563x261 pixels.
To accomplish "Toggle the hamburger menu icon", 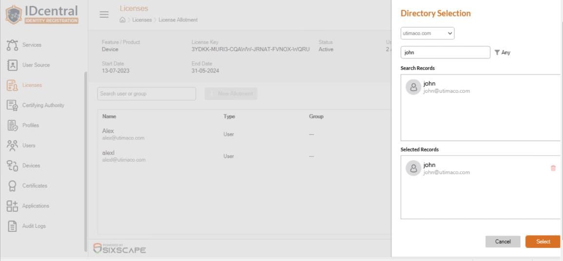I will click(104, 14).
